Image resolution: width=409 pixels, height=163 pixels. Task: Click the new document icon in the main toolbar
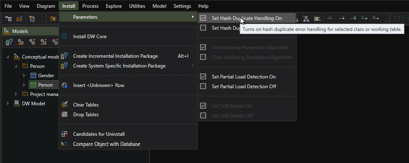[32, 19]
